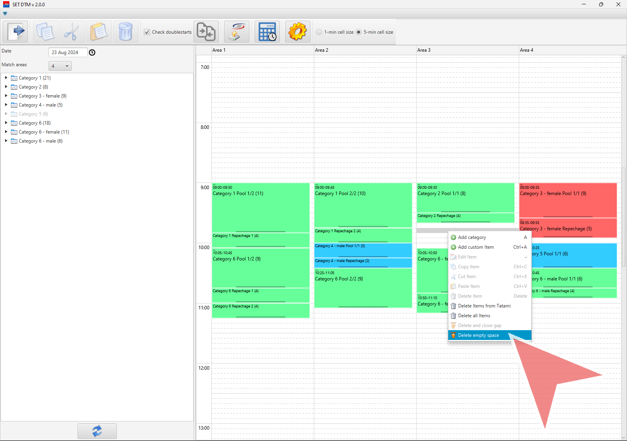The width and height of the screenshot is (627, 441).
Task: Open settings via the orange gear icon
Action: pos(297,32)
